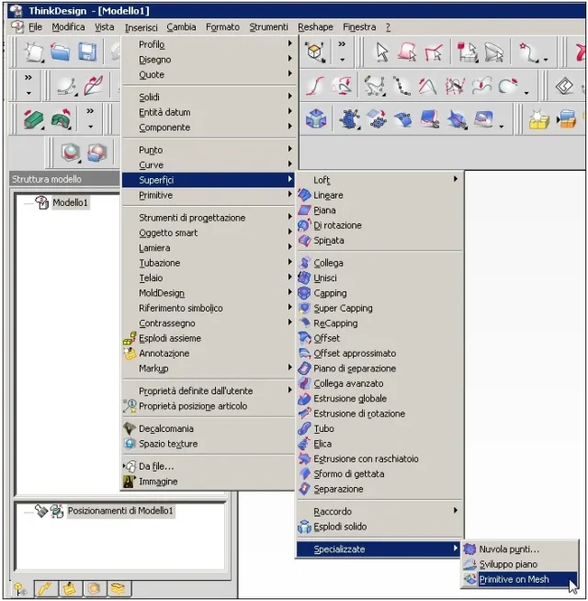Select Modello1 in the structure tree
Viewport: 588px width, 601px height.
coord(70,202)
